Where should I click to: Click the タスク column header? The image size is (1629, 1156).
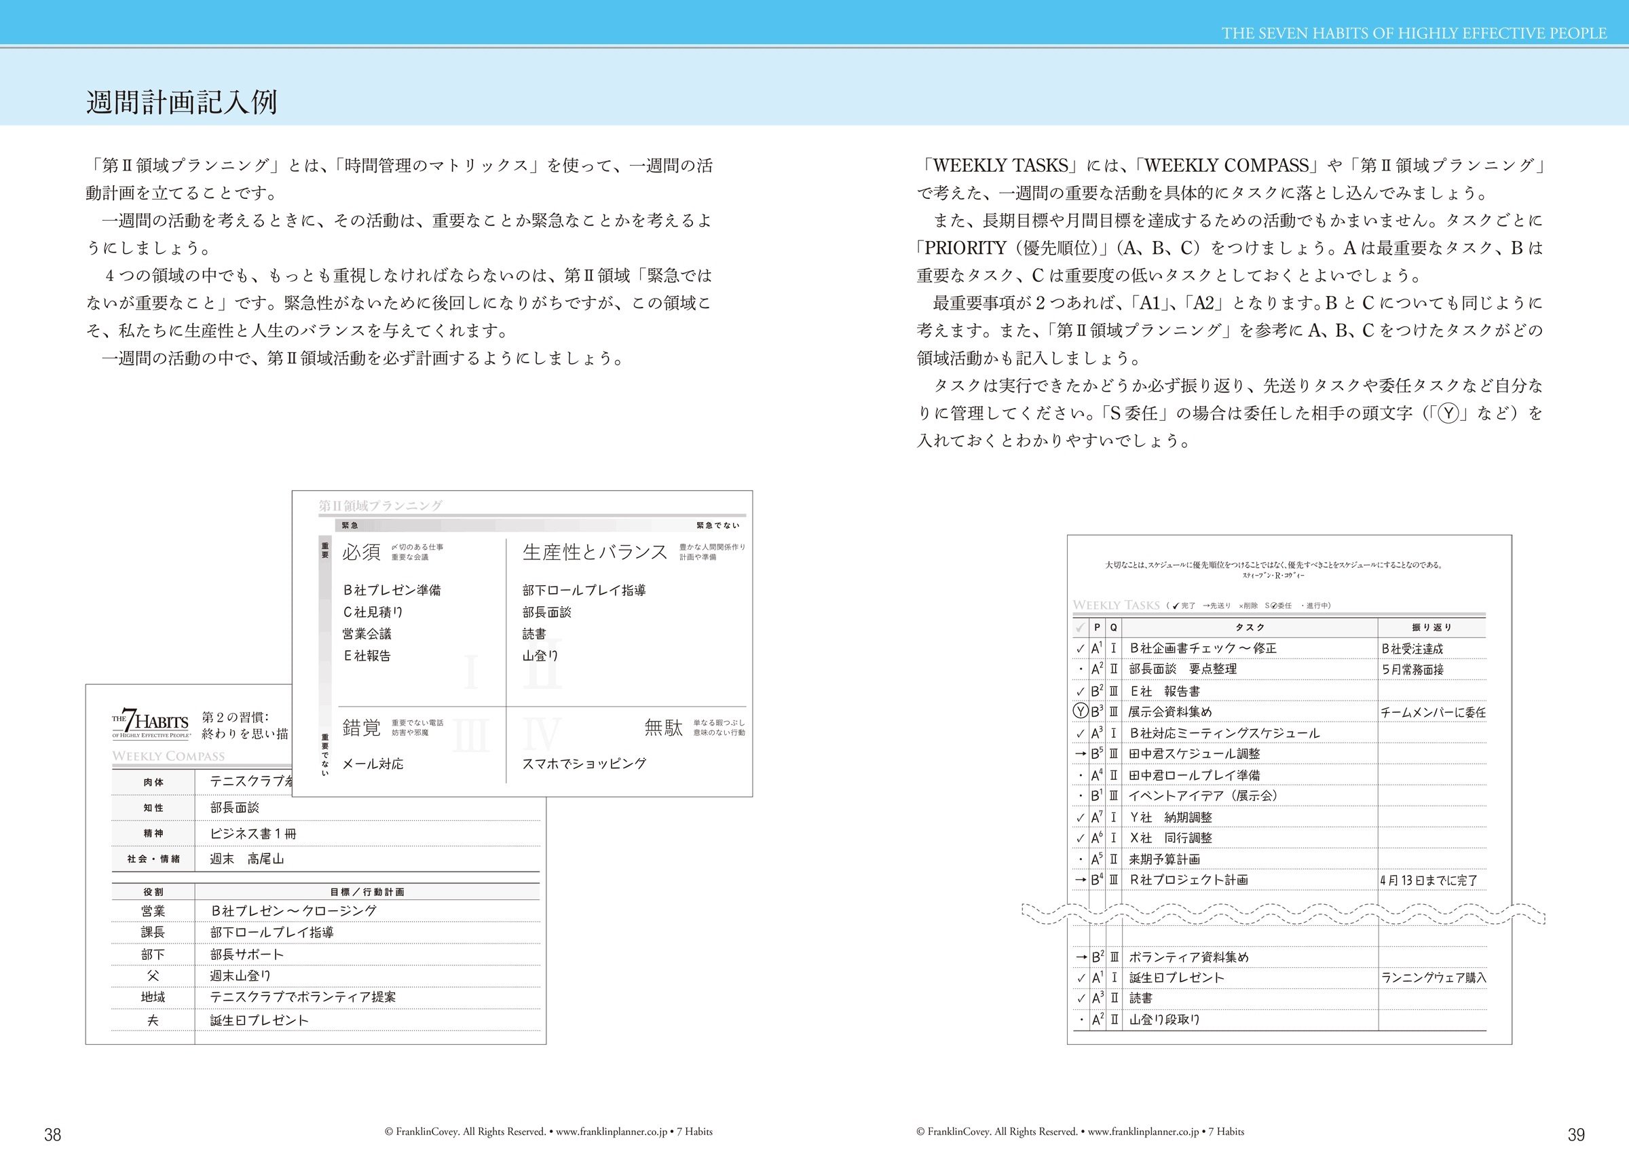click(1250, 627)
